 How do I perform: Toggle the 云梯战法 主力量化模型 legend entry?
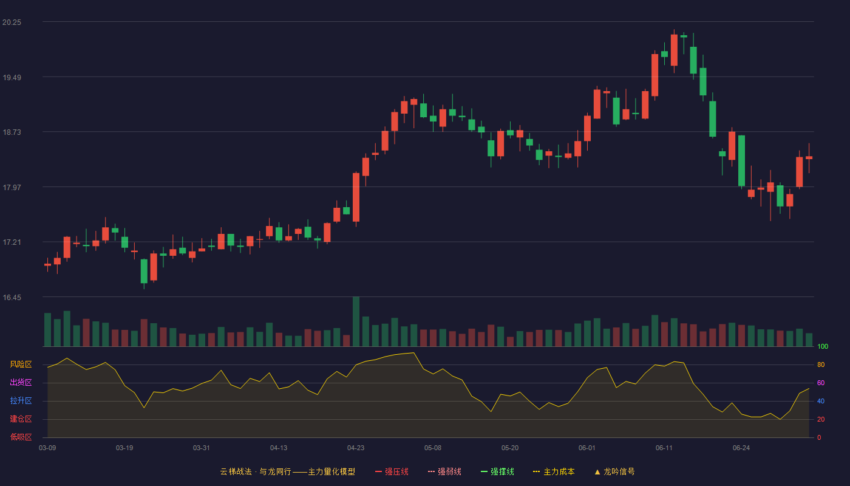pos(287,471)
